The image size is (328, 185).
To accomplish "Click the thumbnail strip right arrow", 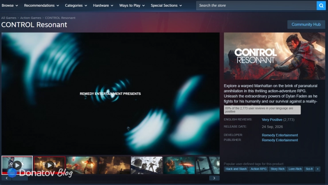I will pos(214,178).
